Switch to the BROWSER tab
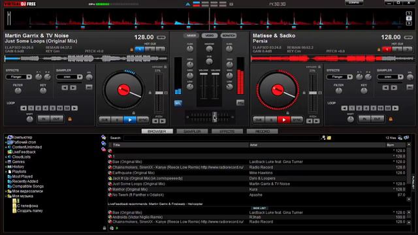Screen dimensions: 418x235 tap(157, 131)
